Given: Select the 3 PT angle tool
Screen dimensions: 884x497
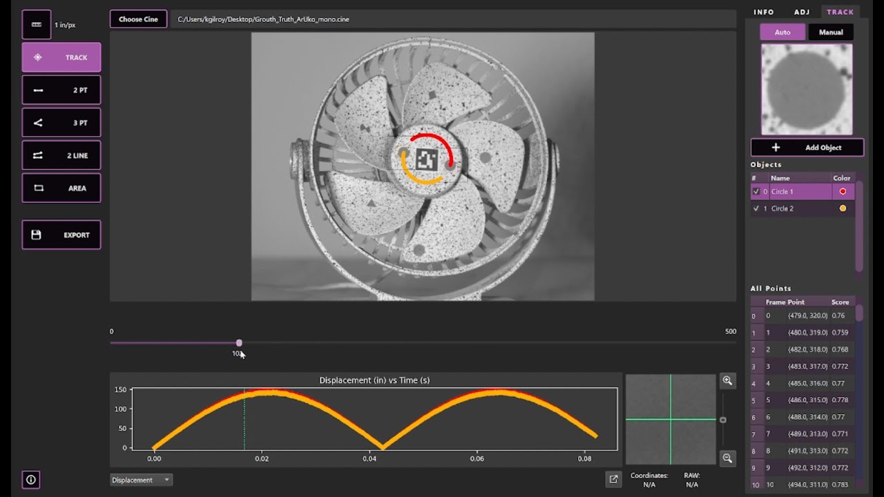Looking at the screenshot, I should (61, 123).
